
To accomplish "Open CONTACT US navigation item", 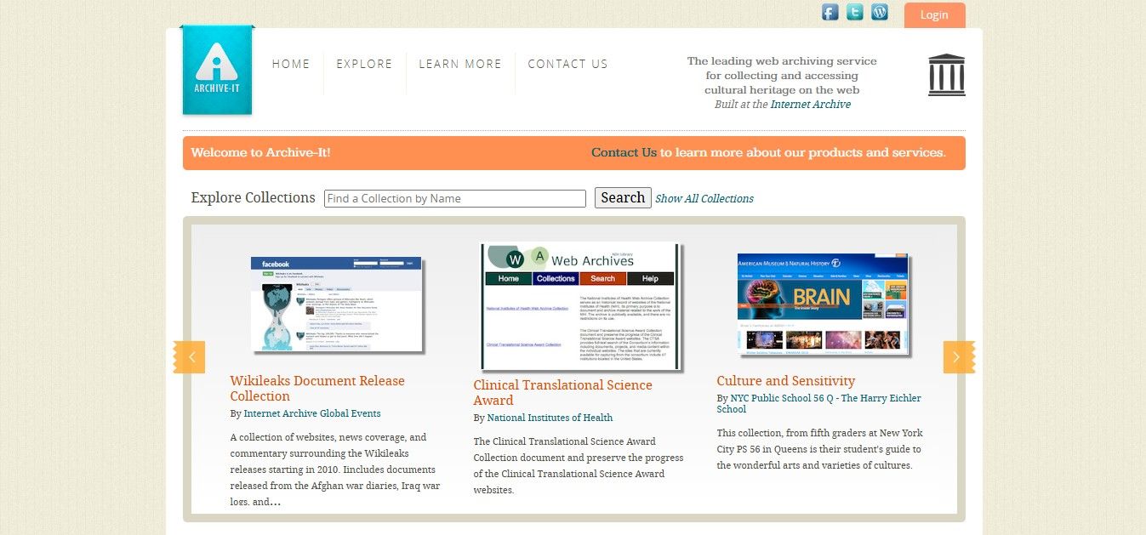I will 567,64.
